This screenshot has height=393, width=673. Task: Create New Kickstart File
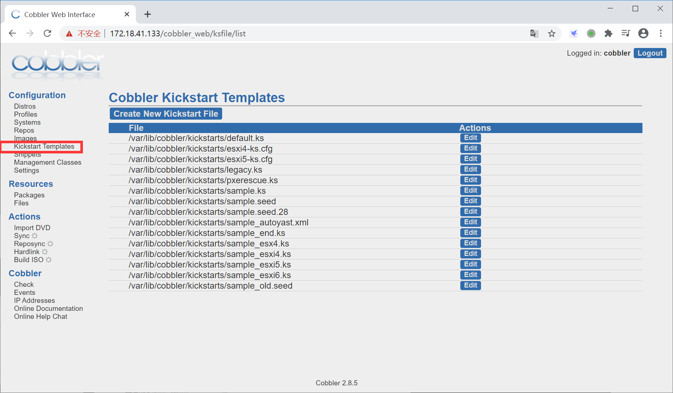click(x=166, y=114)
